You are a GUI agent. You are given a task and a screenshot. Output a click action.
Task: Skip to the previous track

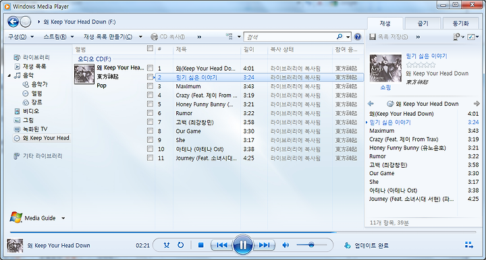[x=221, y=245]
